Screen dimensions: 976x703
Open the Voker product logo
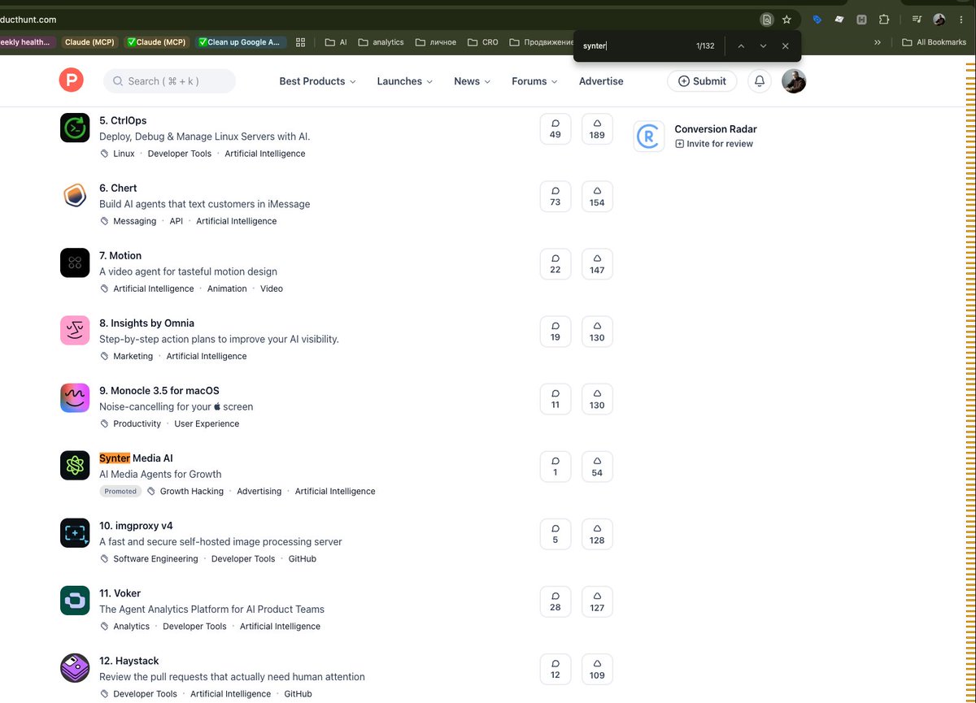(x=75, y=601)
